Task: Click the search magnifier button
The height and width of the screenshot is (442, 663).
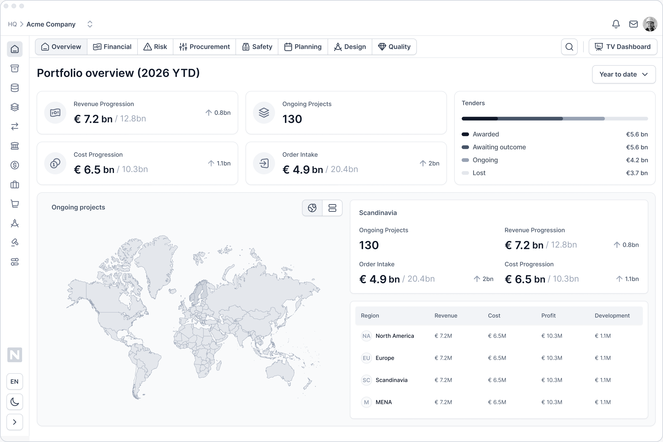Action: click(569, 47)
